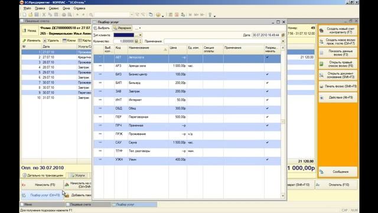Click the Выбрать button in Подбор услуг
The width and height of the screenshot is (378, 213).
[x=102, y=28]
